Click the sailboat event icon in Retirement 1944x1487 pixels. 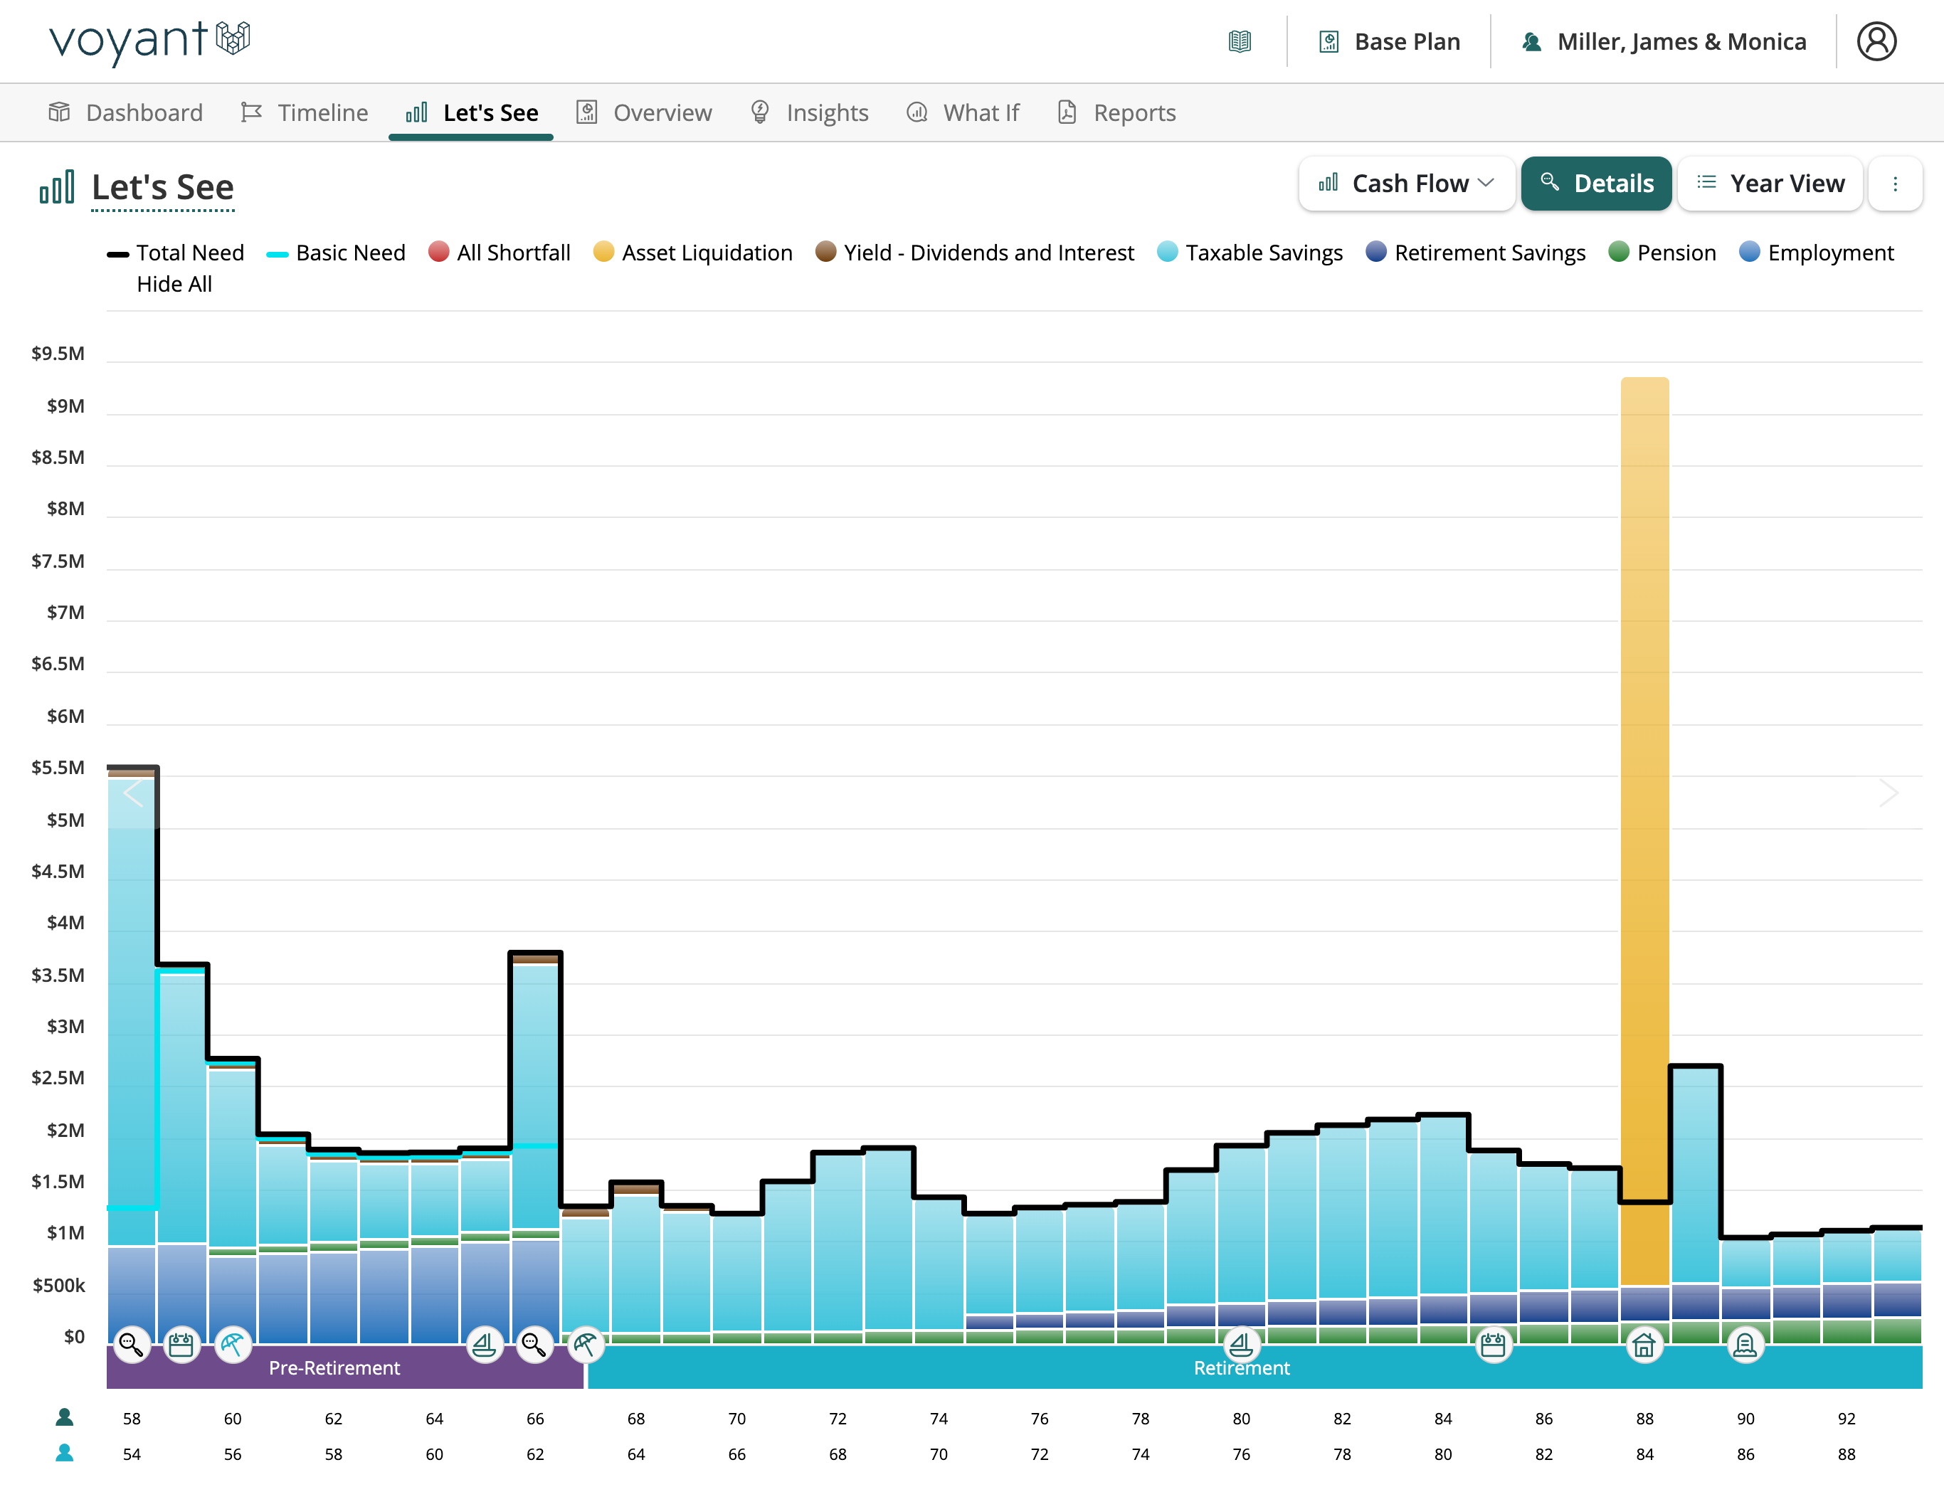[x=1241, y=1345]
